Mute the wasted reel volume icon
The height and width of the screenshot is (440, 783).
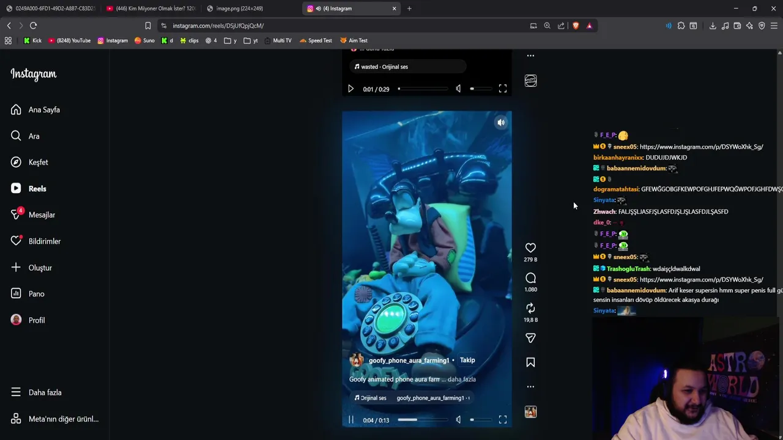(x=458, y=89)
